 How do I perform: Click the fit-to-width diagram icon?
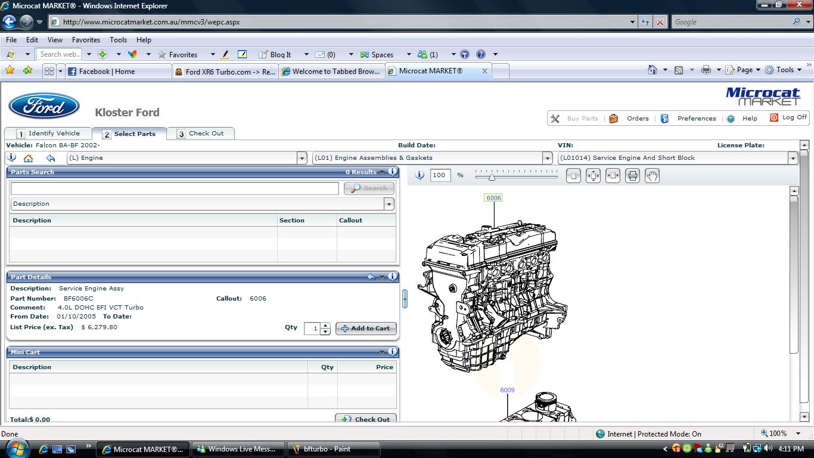(613, 176)
